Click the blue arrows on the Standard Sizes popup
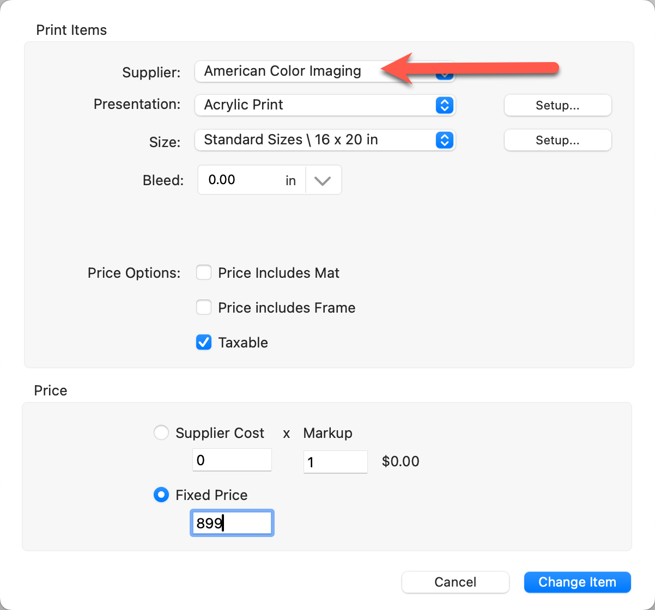 pyautogui.click(x=445, y=140)
